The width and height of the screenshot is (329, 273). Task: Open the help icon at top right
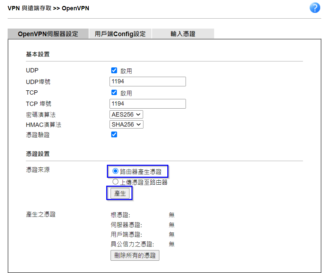pyautogui.click(x=314, y=8)
